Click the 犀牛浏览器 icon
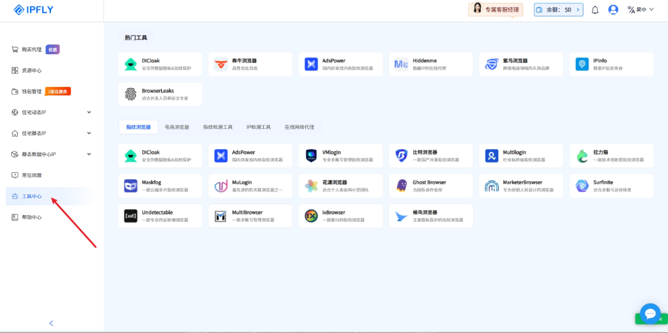Image resolution: width=668 pixels, height=333 pixels. tap(221, 64)
